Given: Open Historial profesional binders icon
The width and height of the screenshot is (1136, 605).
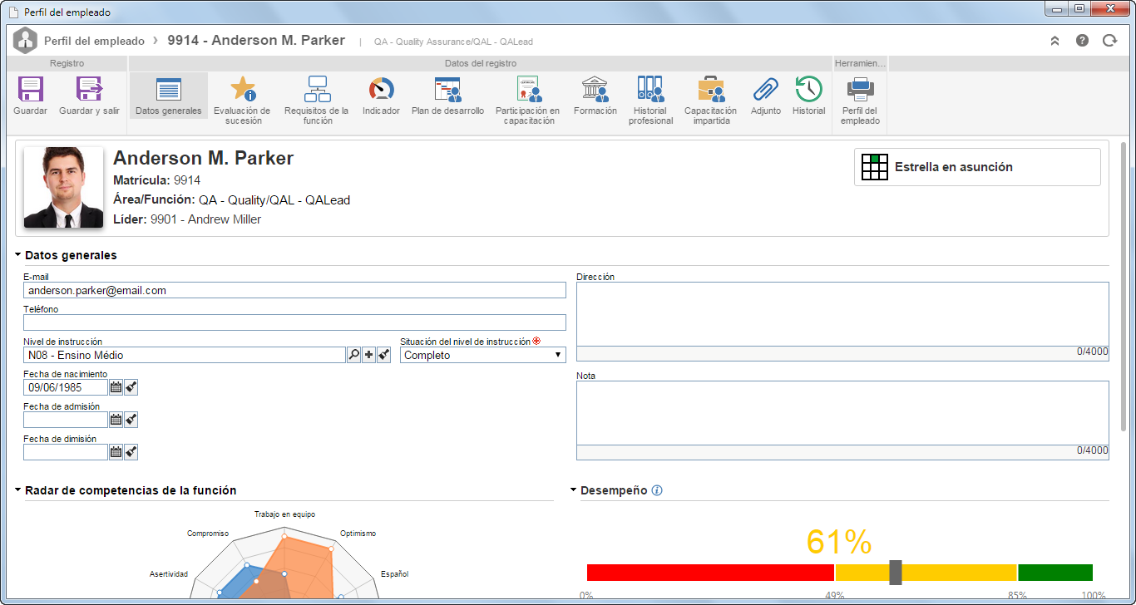Looking at the screenshot, I should (650, 89).
